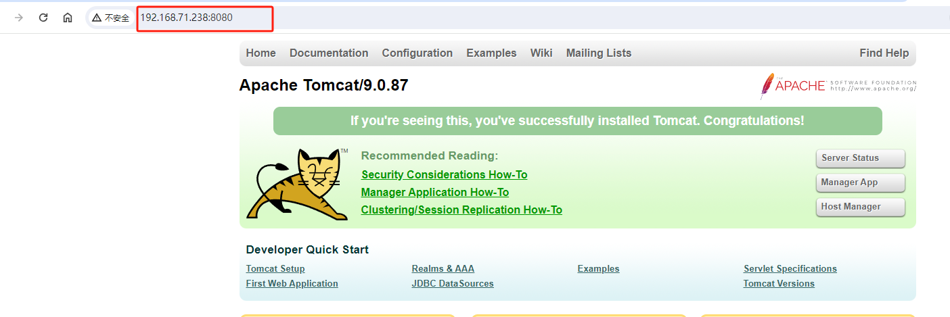Open the Realms & AAA link
Image resolution: width=950 pixels, height=317 pixels.
[x=443, y=269]
